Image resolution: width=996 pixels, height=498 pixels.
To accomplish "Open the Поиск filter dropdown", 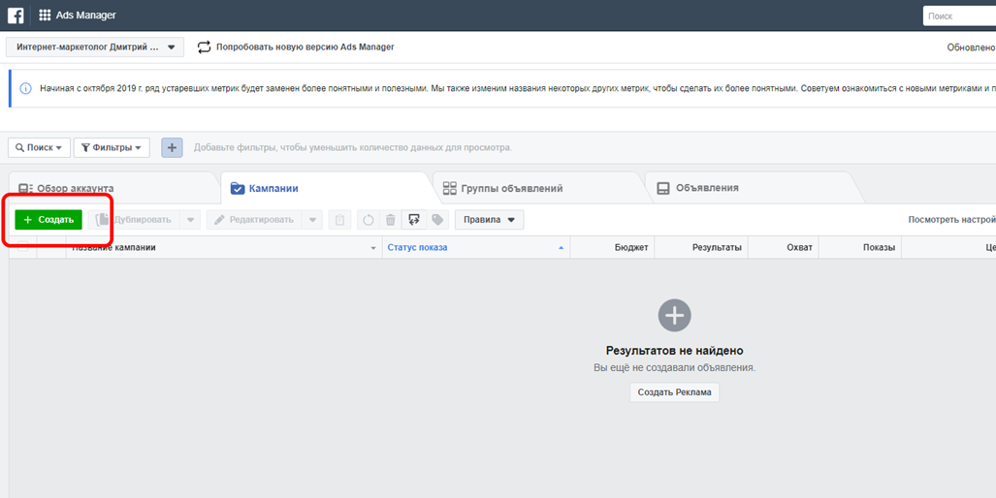I will 39,148.
